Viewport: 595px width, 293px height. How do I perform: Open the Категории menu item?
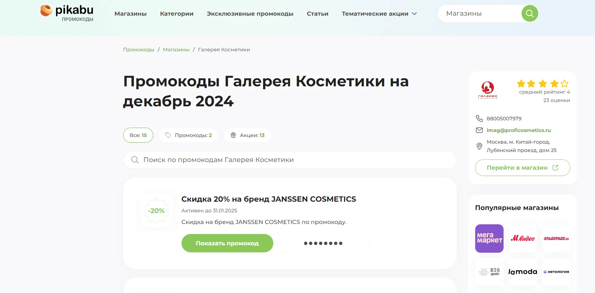(x=177, y=14)
